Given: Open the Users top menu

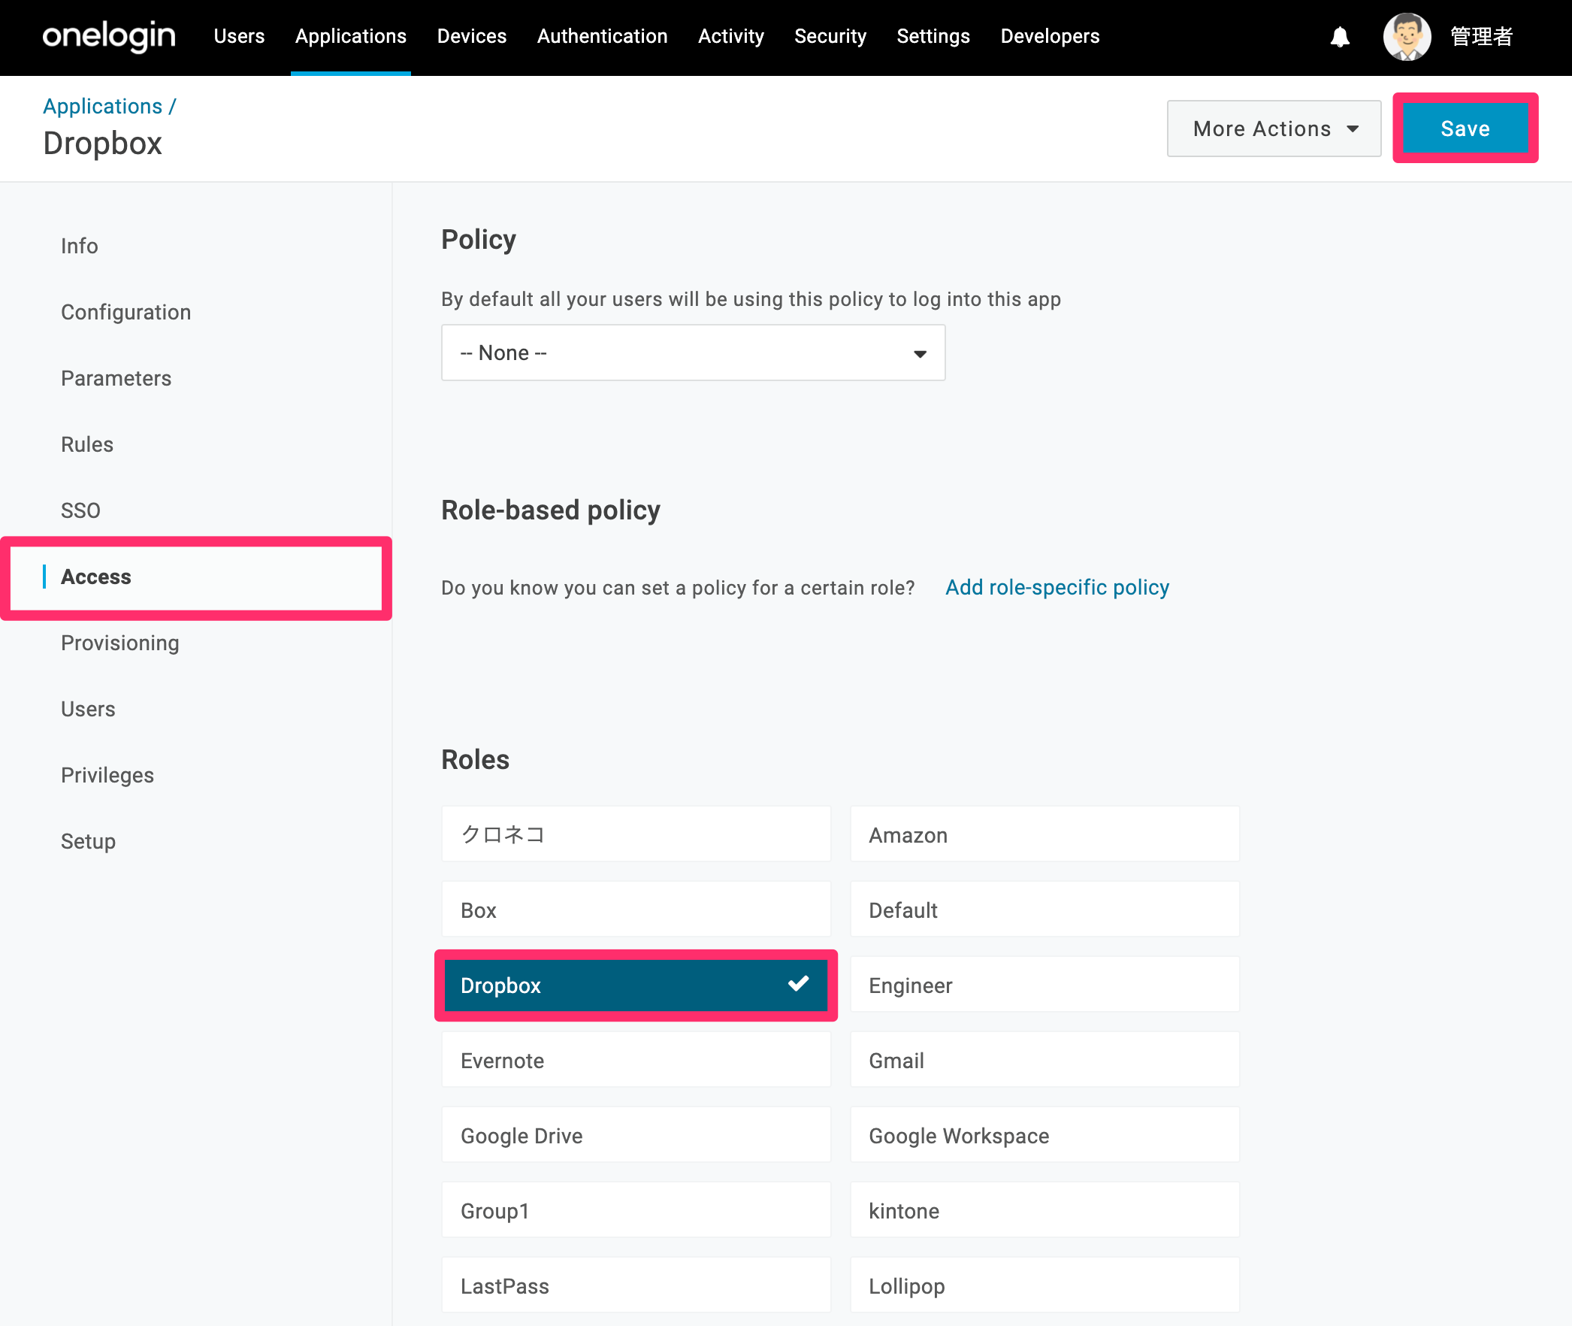Looking at the screenshot, I should coord(239,36).
